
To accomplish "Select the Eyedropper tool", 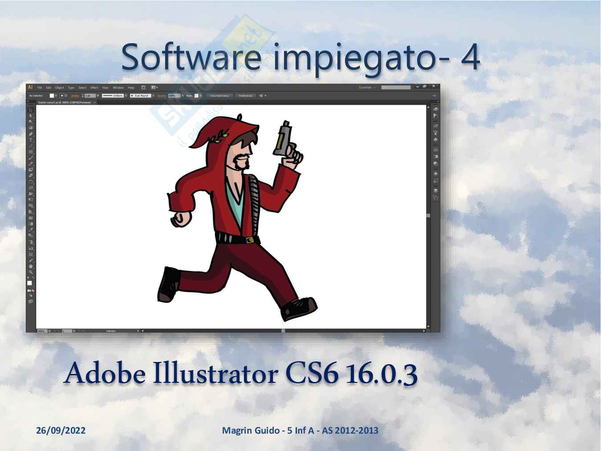I will point(31,230).
